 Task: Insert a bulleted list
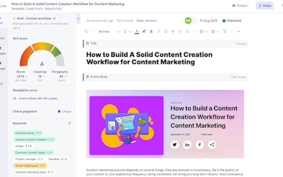[x=180, y=32]
